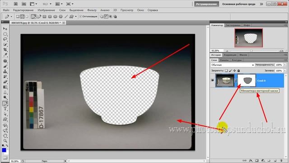The image size is (289, 163).
Task: Swap foreground and background colors
Action: pyautogui.click(x=7, y=146)
